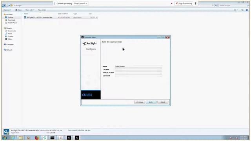Open the command prompt taskbar icon

(x=53, y=137)
